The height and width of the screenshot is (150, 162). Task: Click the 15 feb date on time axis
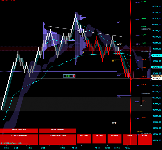coord(75,148)
